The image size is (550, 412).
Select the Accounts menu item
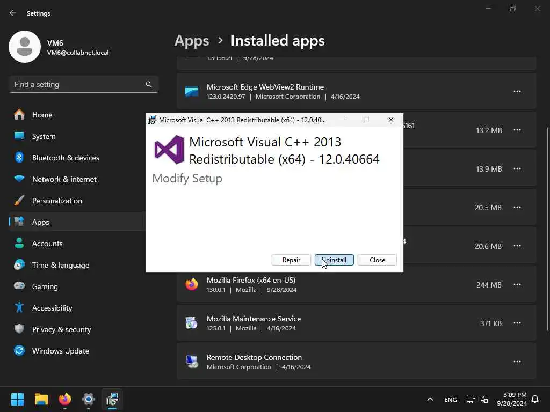coord(47,244)
